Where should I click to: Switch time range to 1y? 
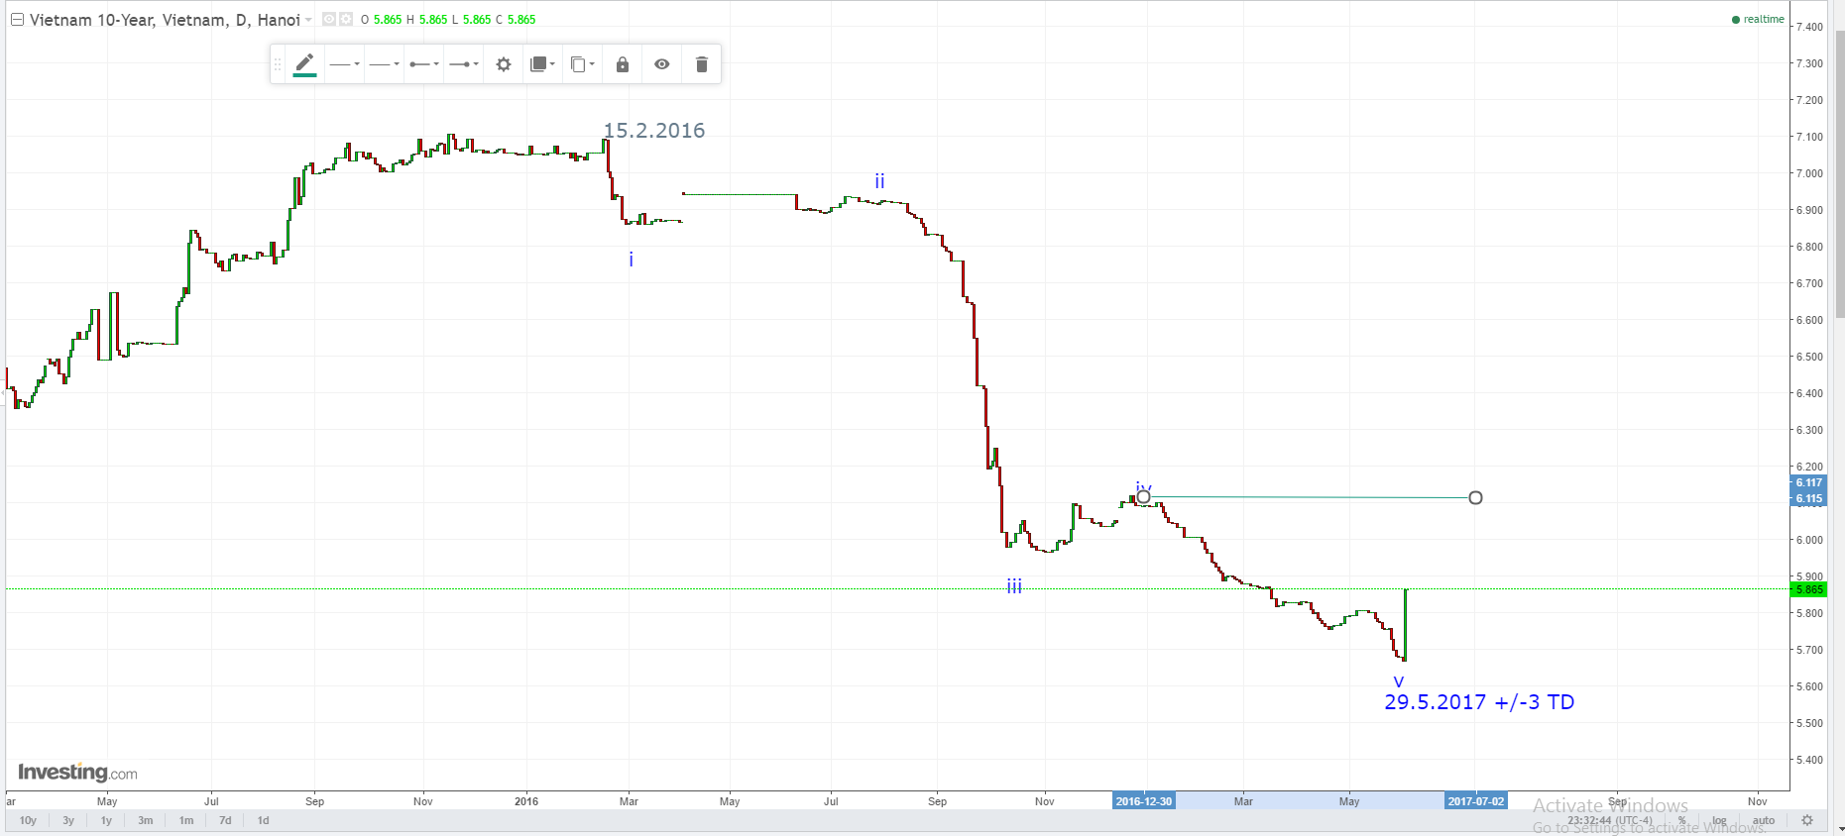click(x=106, y=820)
